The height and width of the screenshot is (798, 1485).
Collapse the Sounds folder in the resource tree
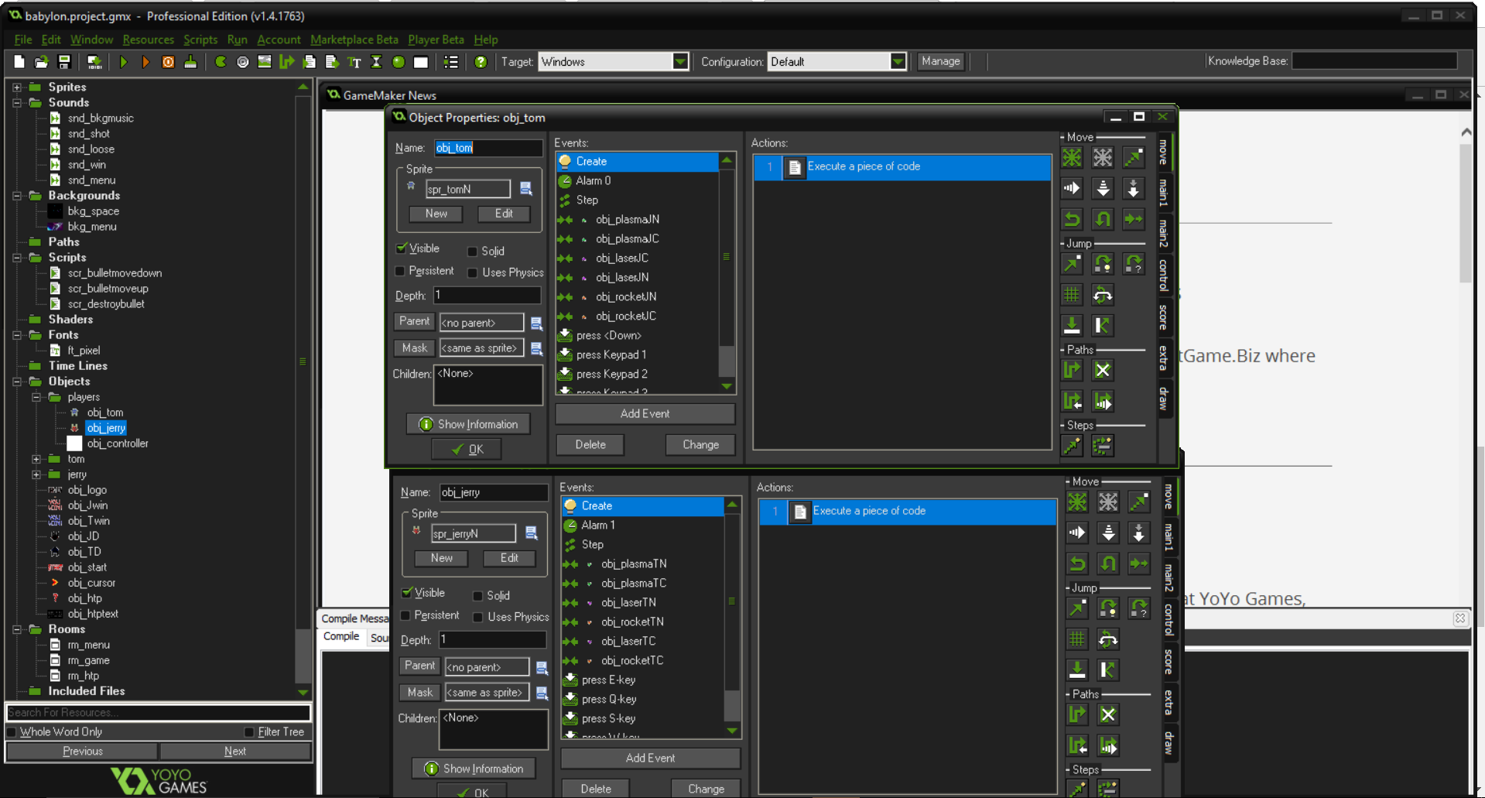point(16,103)
